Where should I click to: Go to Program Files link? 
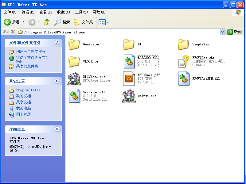tap(28, 90)
